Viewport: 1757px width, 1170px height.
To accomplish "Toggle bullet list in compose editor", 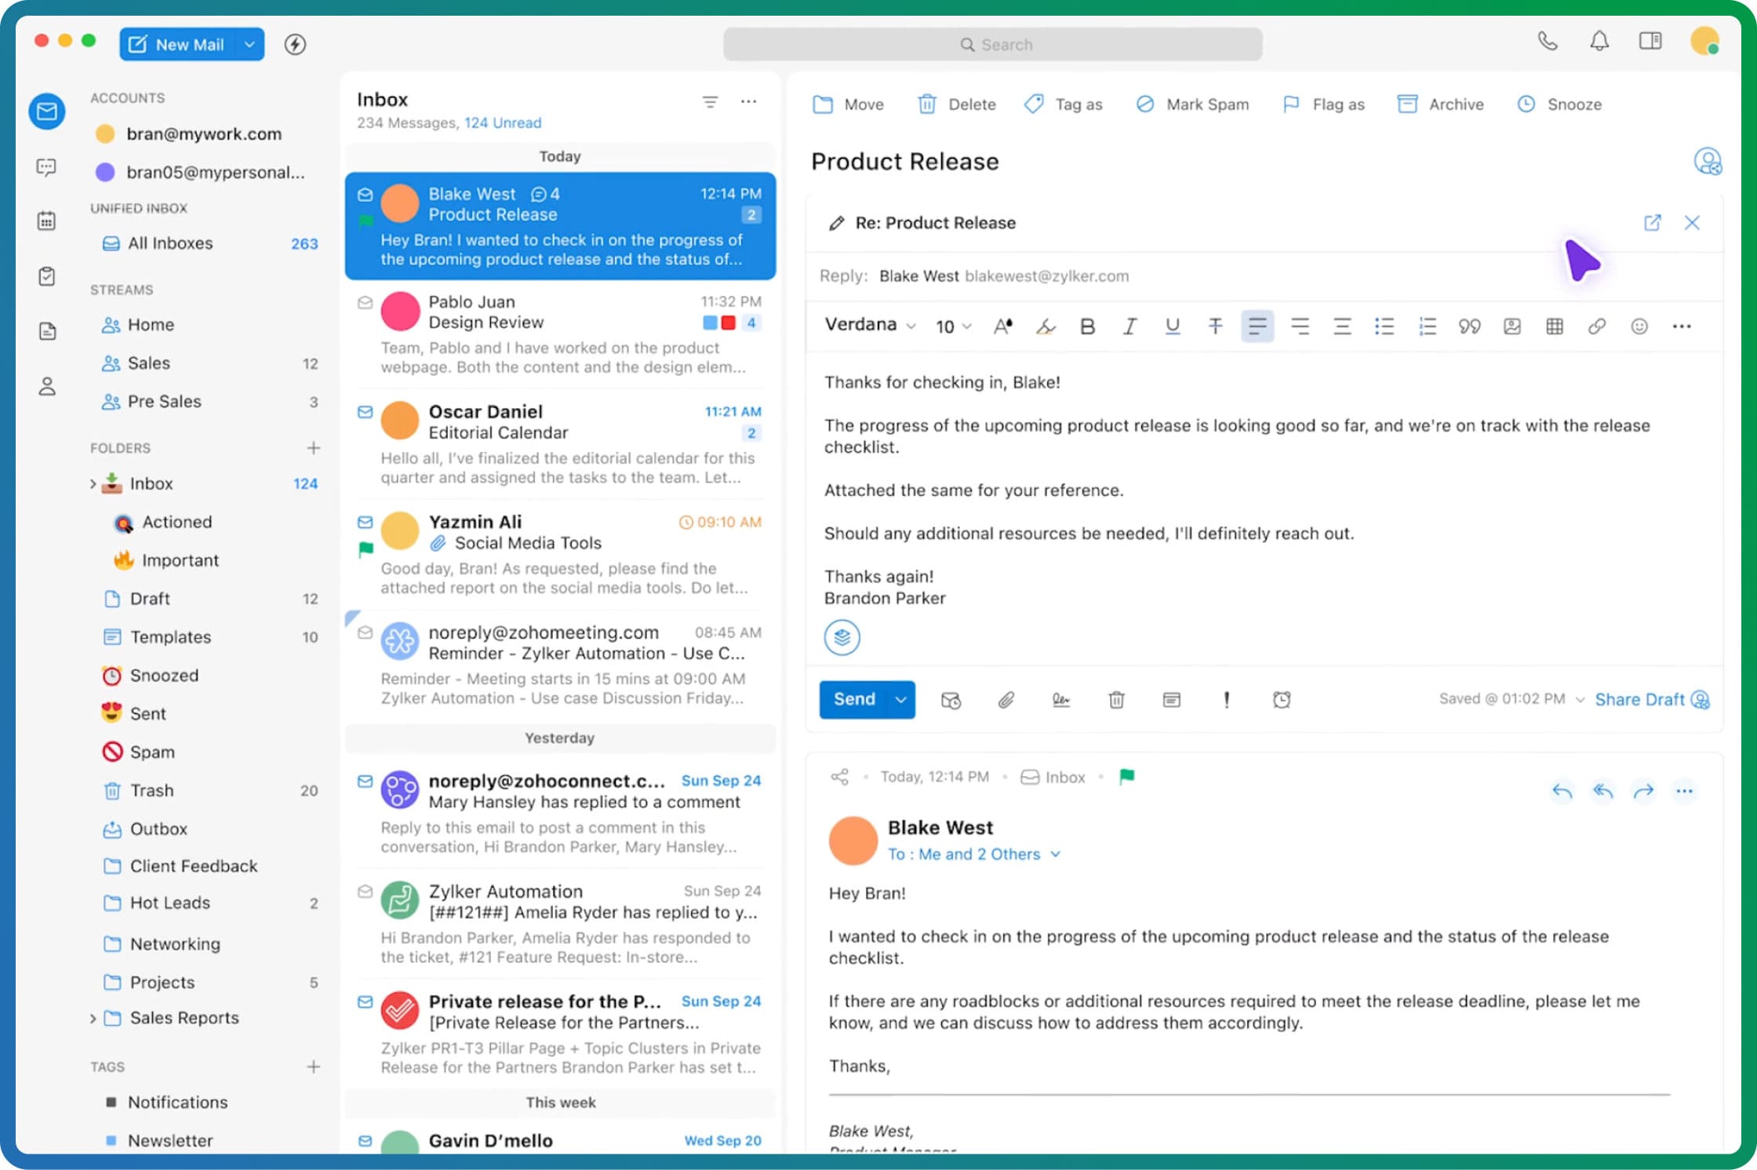I will (x=1382, y=325).
